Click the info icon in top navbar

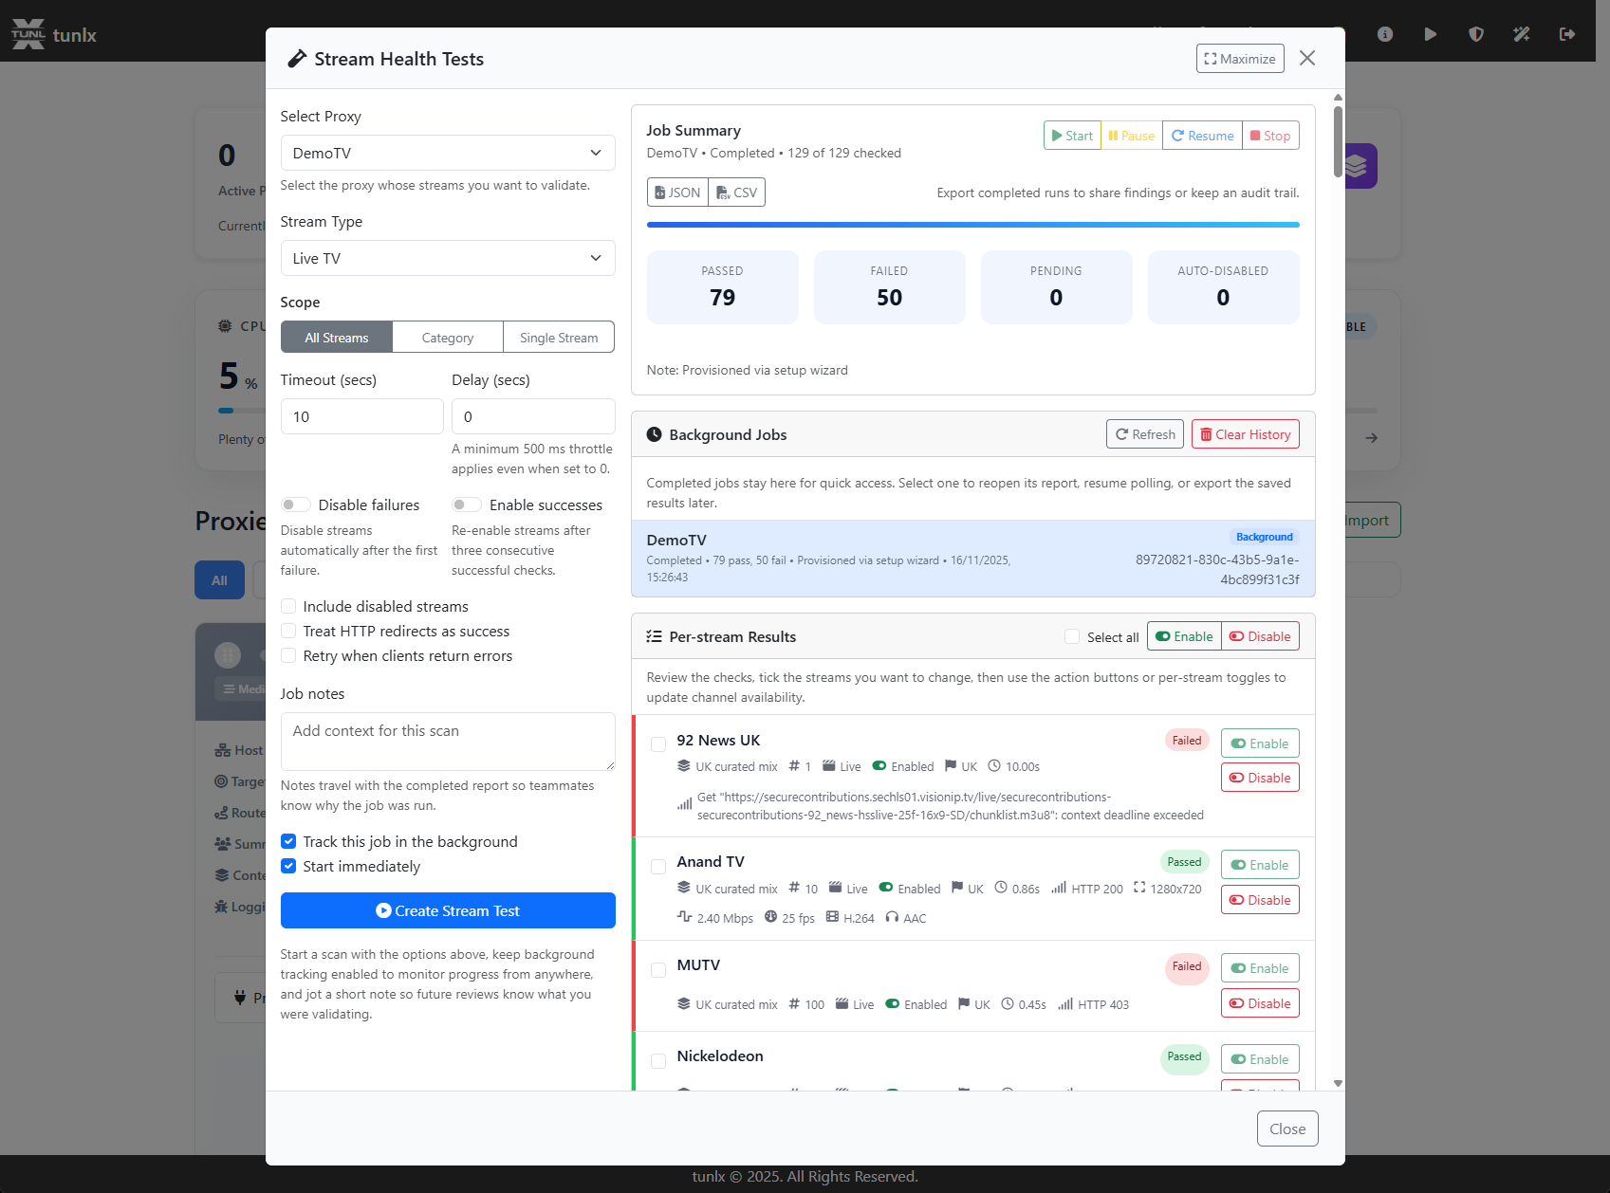(x=1384, y=34)
